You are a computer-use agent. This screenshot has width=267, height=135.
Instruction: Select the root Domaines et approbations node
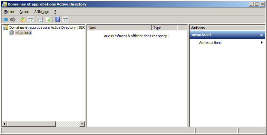(x=45, y=28)
